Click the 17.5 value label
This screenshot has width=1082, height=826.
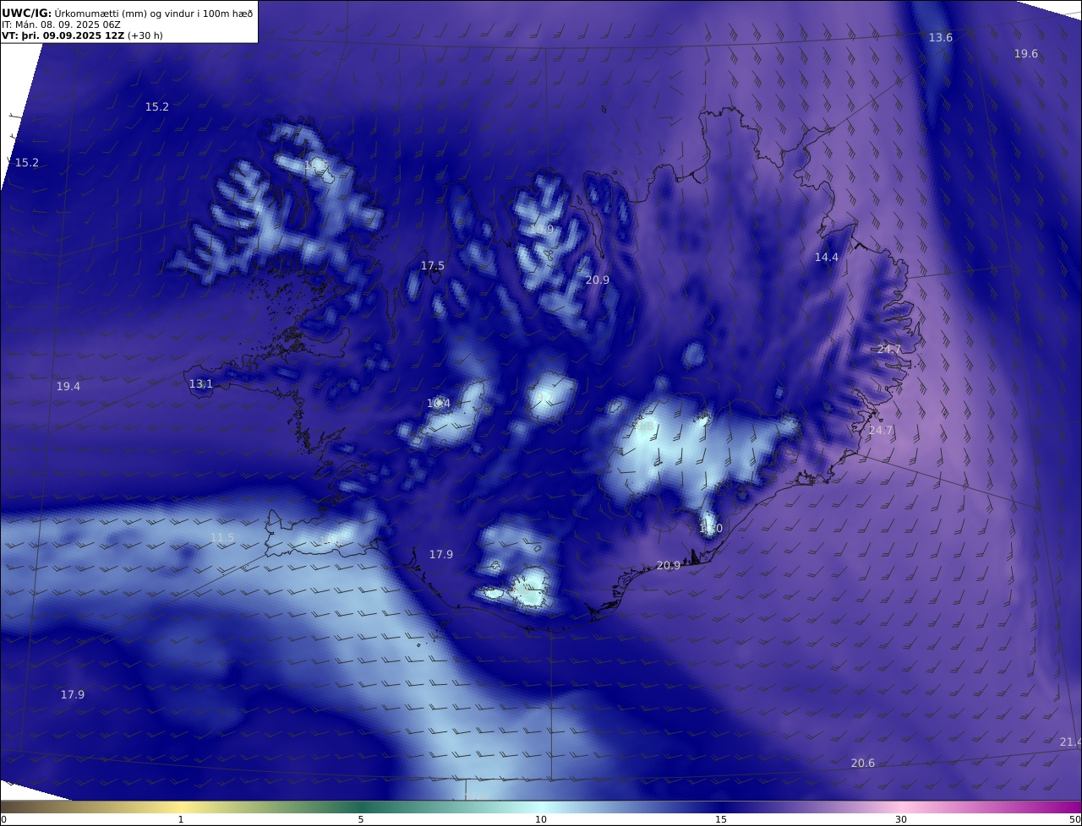433,266
